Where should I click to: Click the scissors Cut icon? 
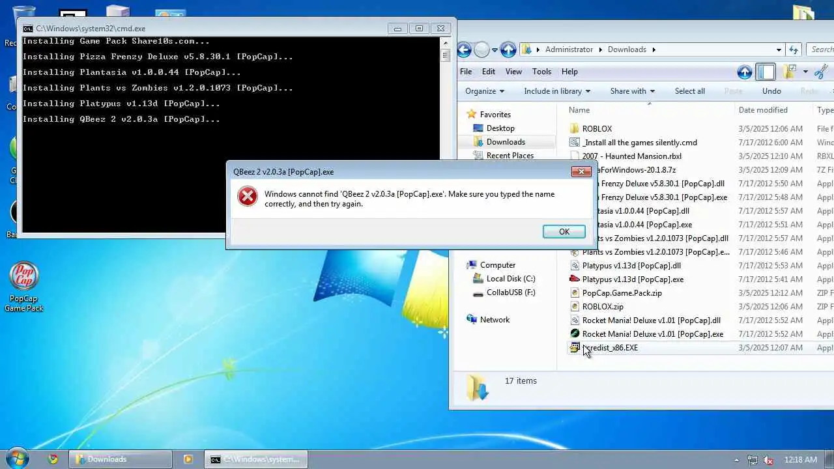click(x=822, y=72)
